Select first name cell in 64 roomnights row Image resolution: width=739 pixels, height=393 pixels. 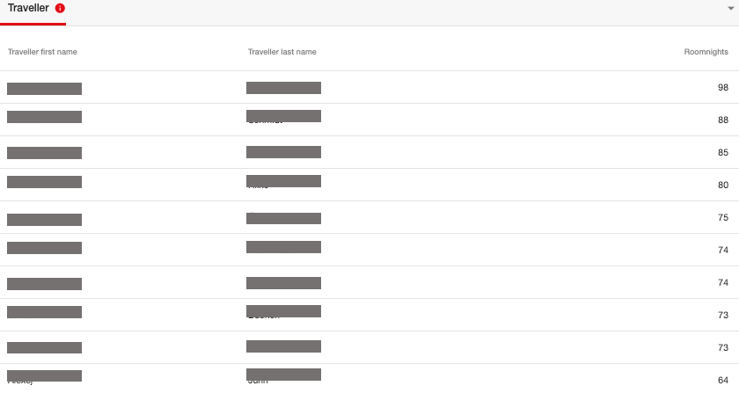pos(44,376)
